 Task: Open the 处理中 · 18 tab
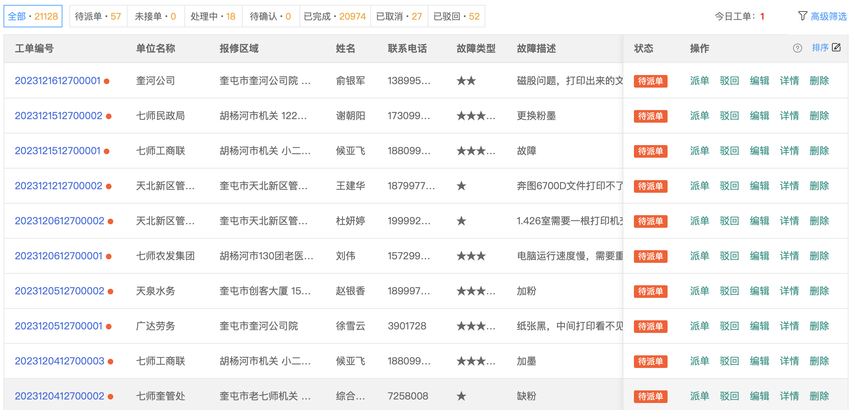pyautogui.click(x=213, y=16)
